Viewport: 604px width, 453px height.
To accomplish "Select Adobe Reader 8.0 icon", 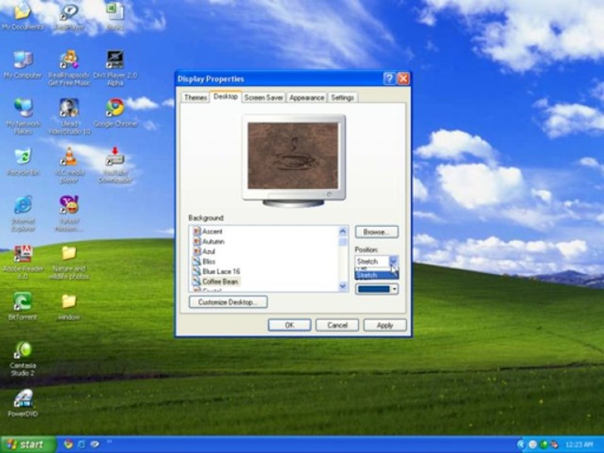I will coord(23,262).
